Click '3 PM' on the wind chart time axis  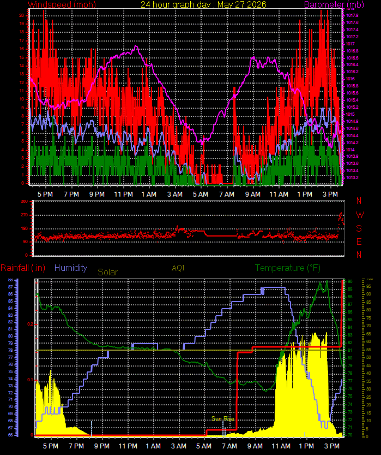(x=330, y=194)
